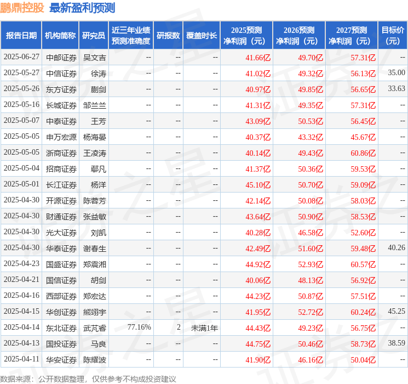Viewport: 408px width, 384px height.
Task: Click target price 38.59
Action: coord(396,343)
